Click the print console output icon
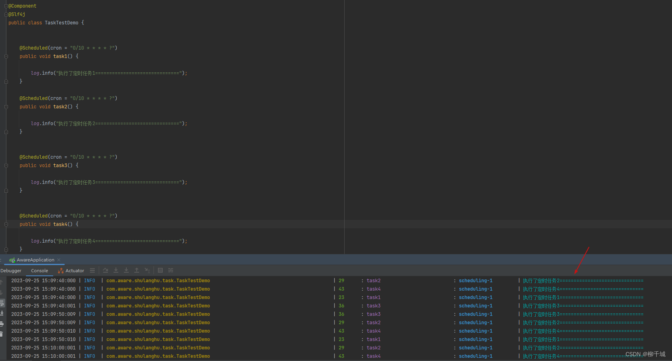Image resolution: width=672 pixels, height=361 pixels. (x=2, y=324)
